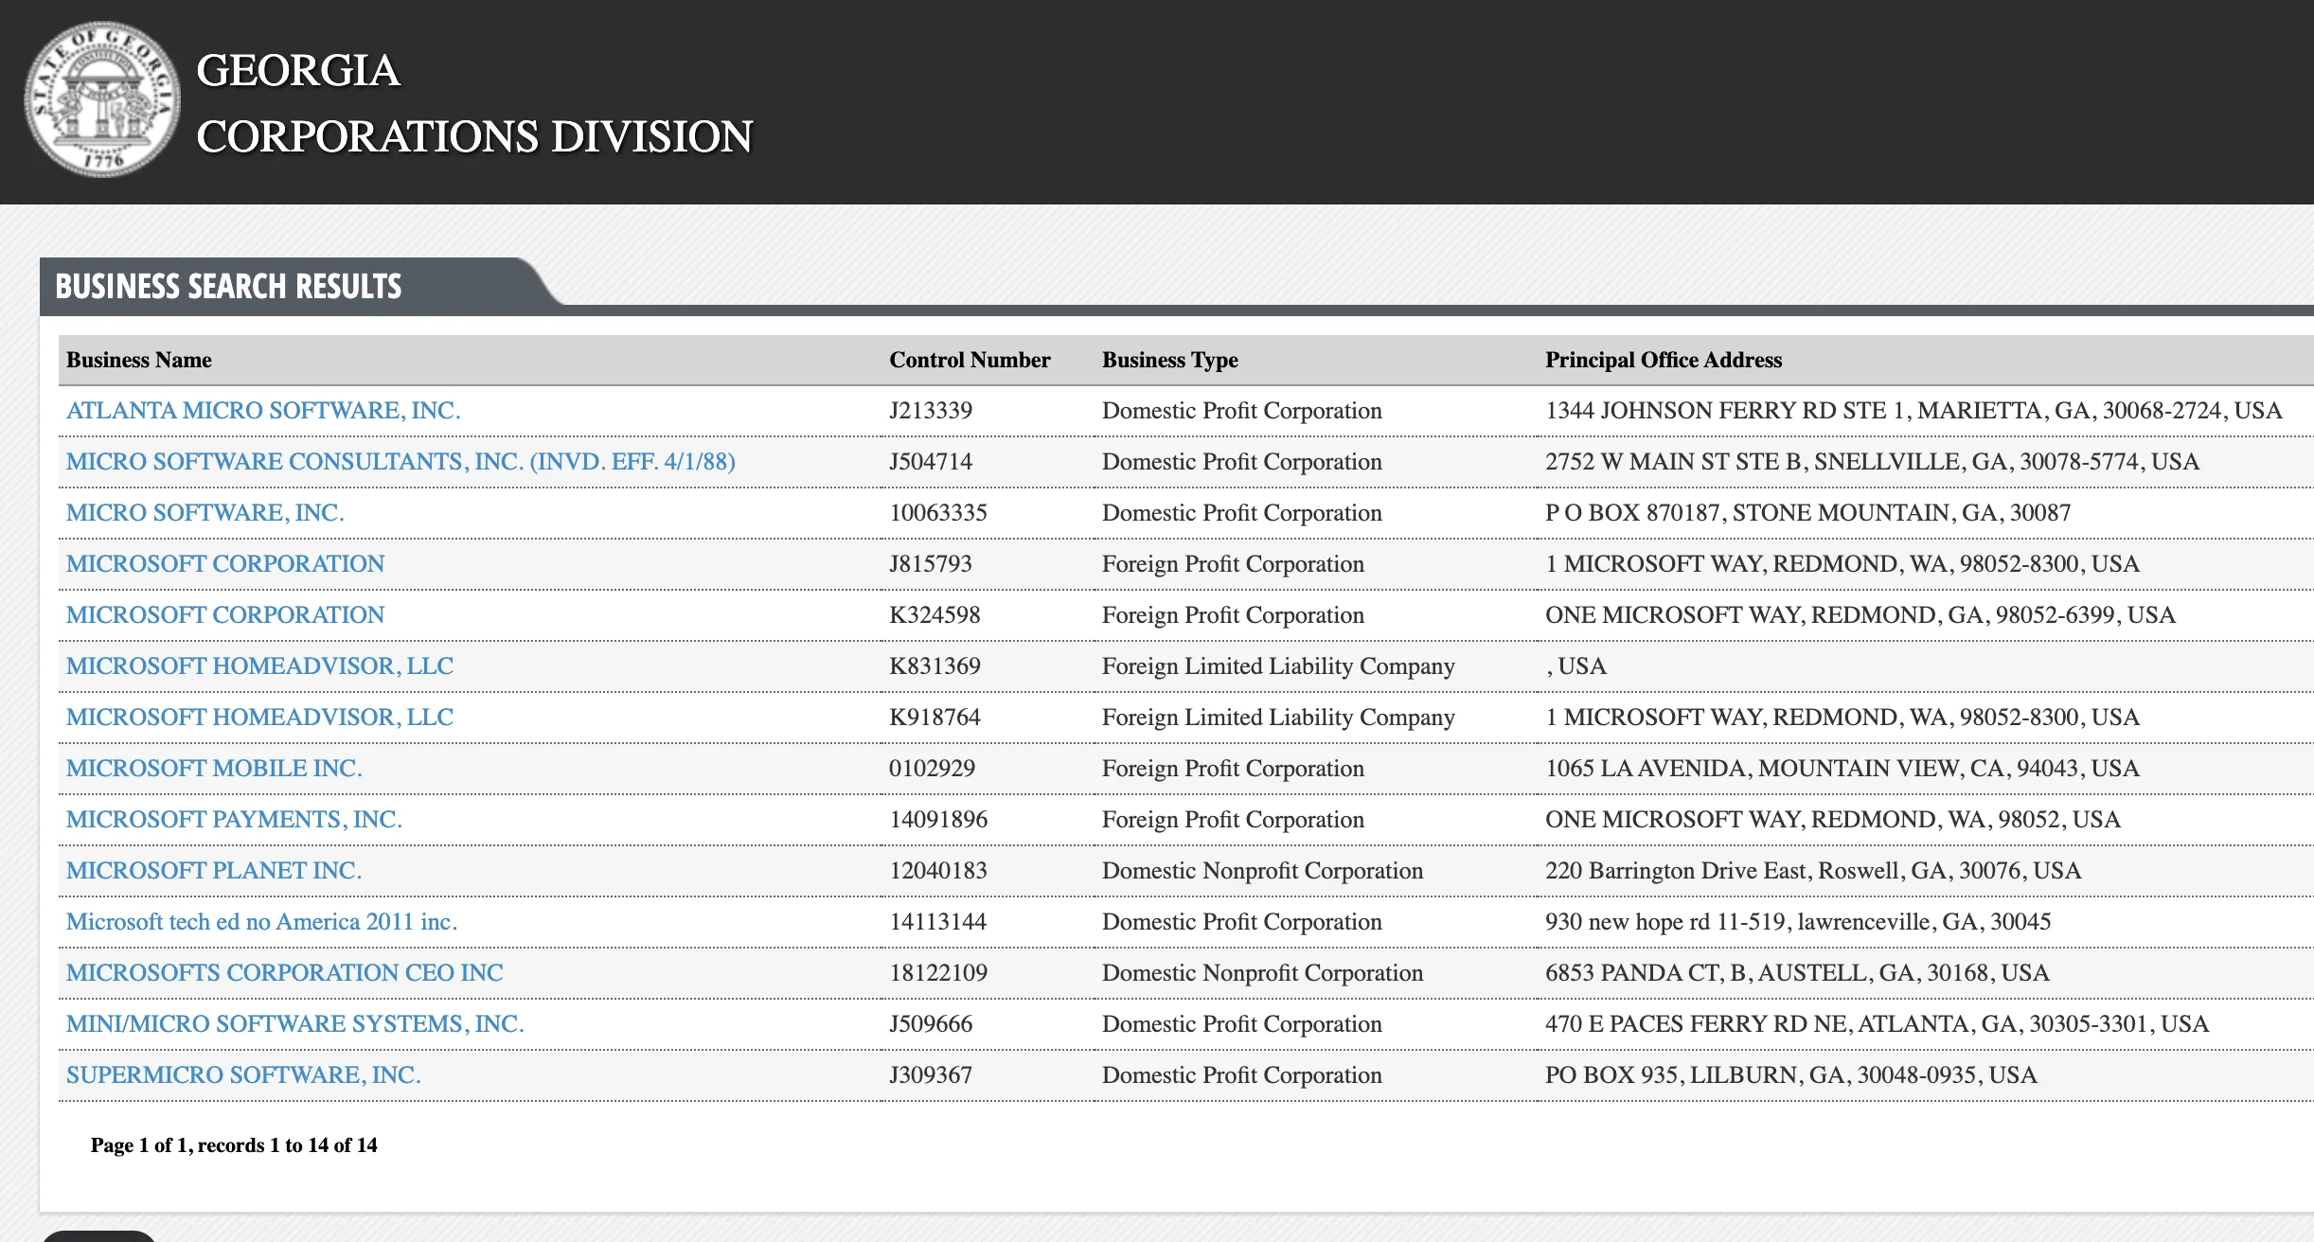Click the Business Type column header

[1170, 360]
